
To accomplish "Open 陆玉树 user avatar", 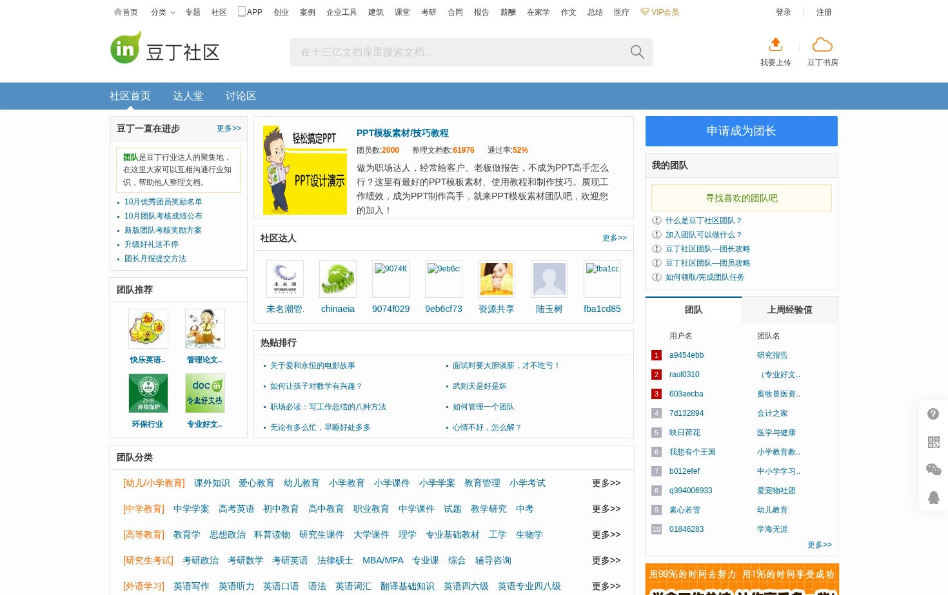I will click(549, 279).
